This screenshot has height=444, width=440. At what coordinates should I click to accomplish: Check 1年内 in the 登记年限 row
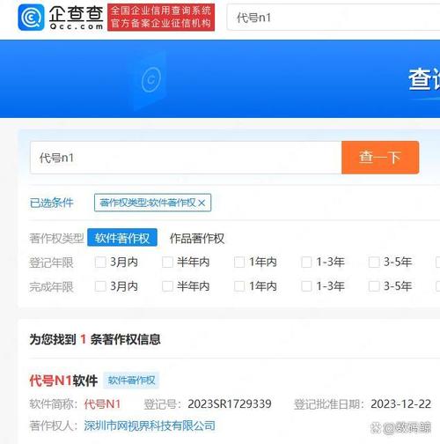tap(239, 262)
